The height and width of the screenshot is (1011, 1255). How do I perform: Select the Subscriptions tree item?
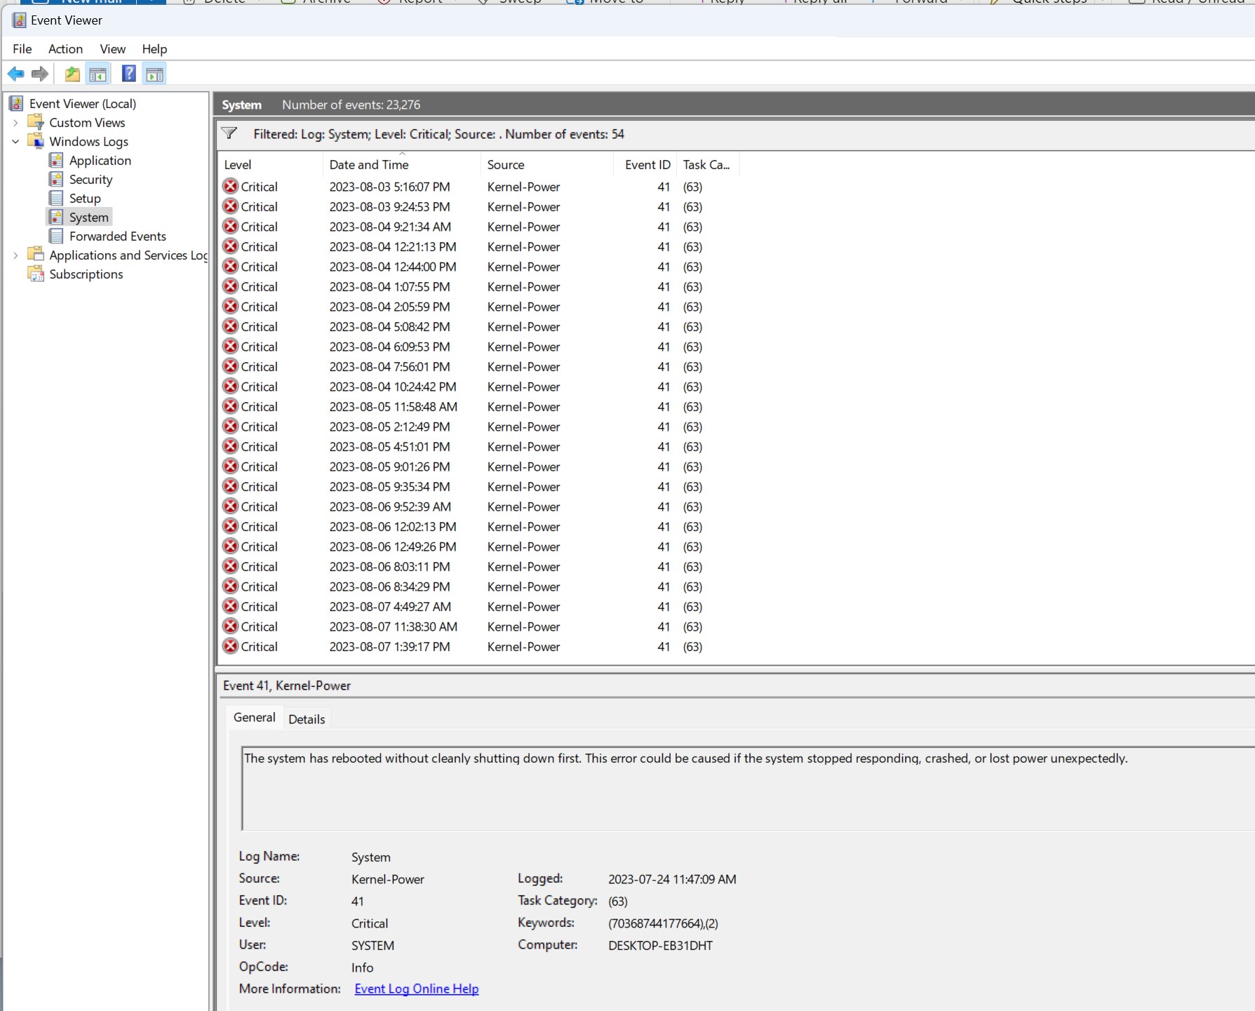click(86, 274)
